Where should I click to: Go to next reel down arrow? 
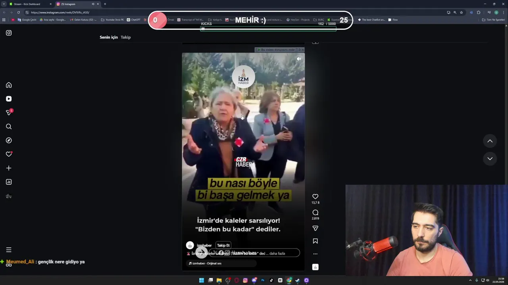coord(490,159)
